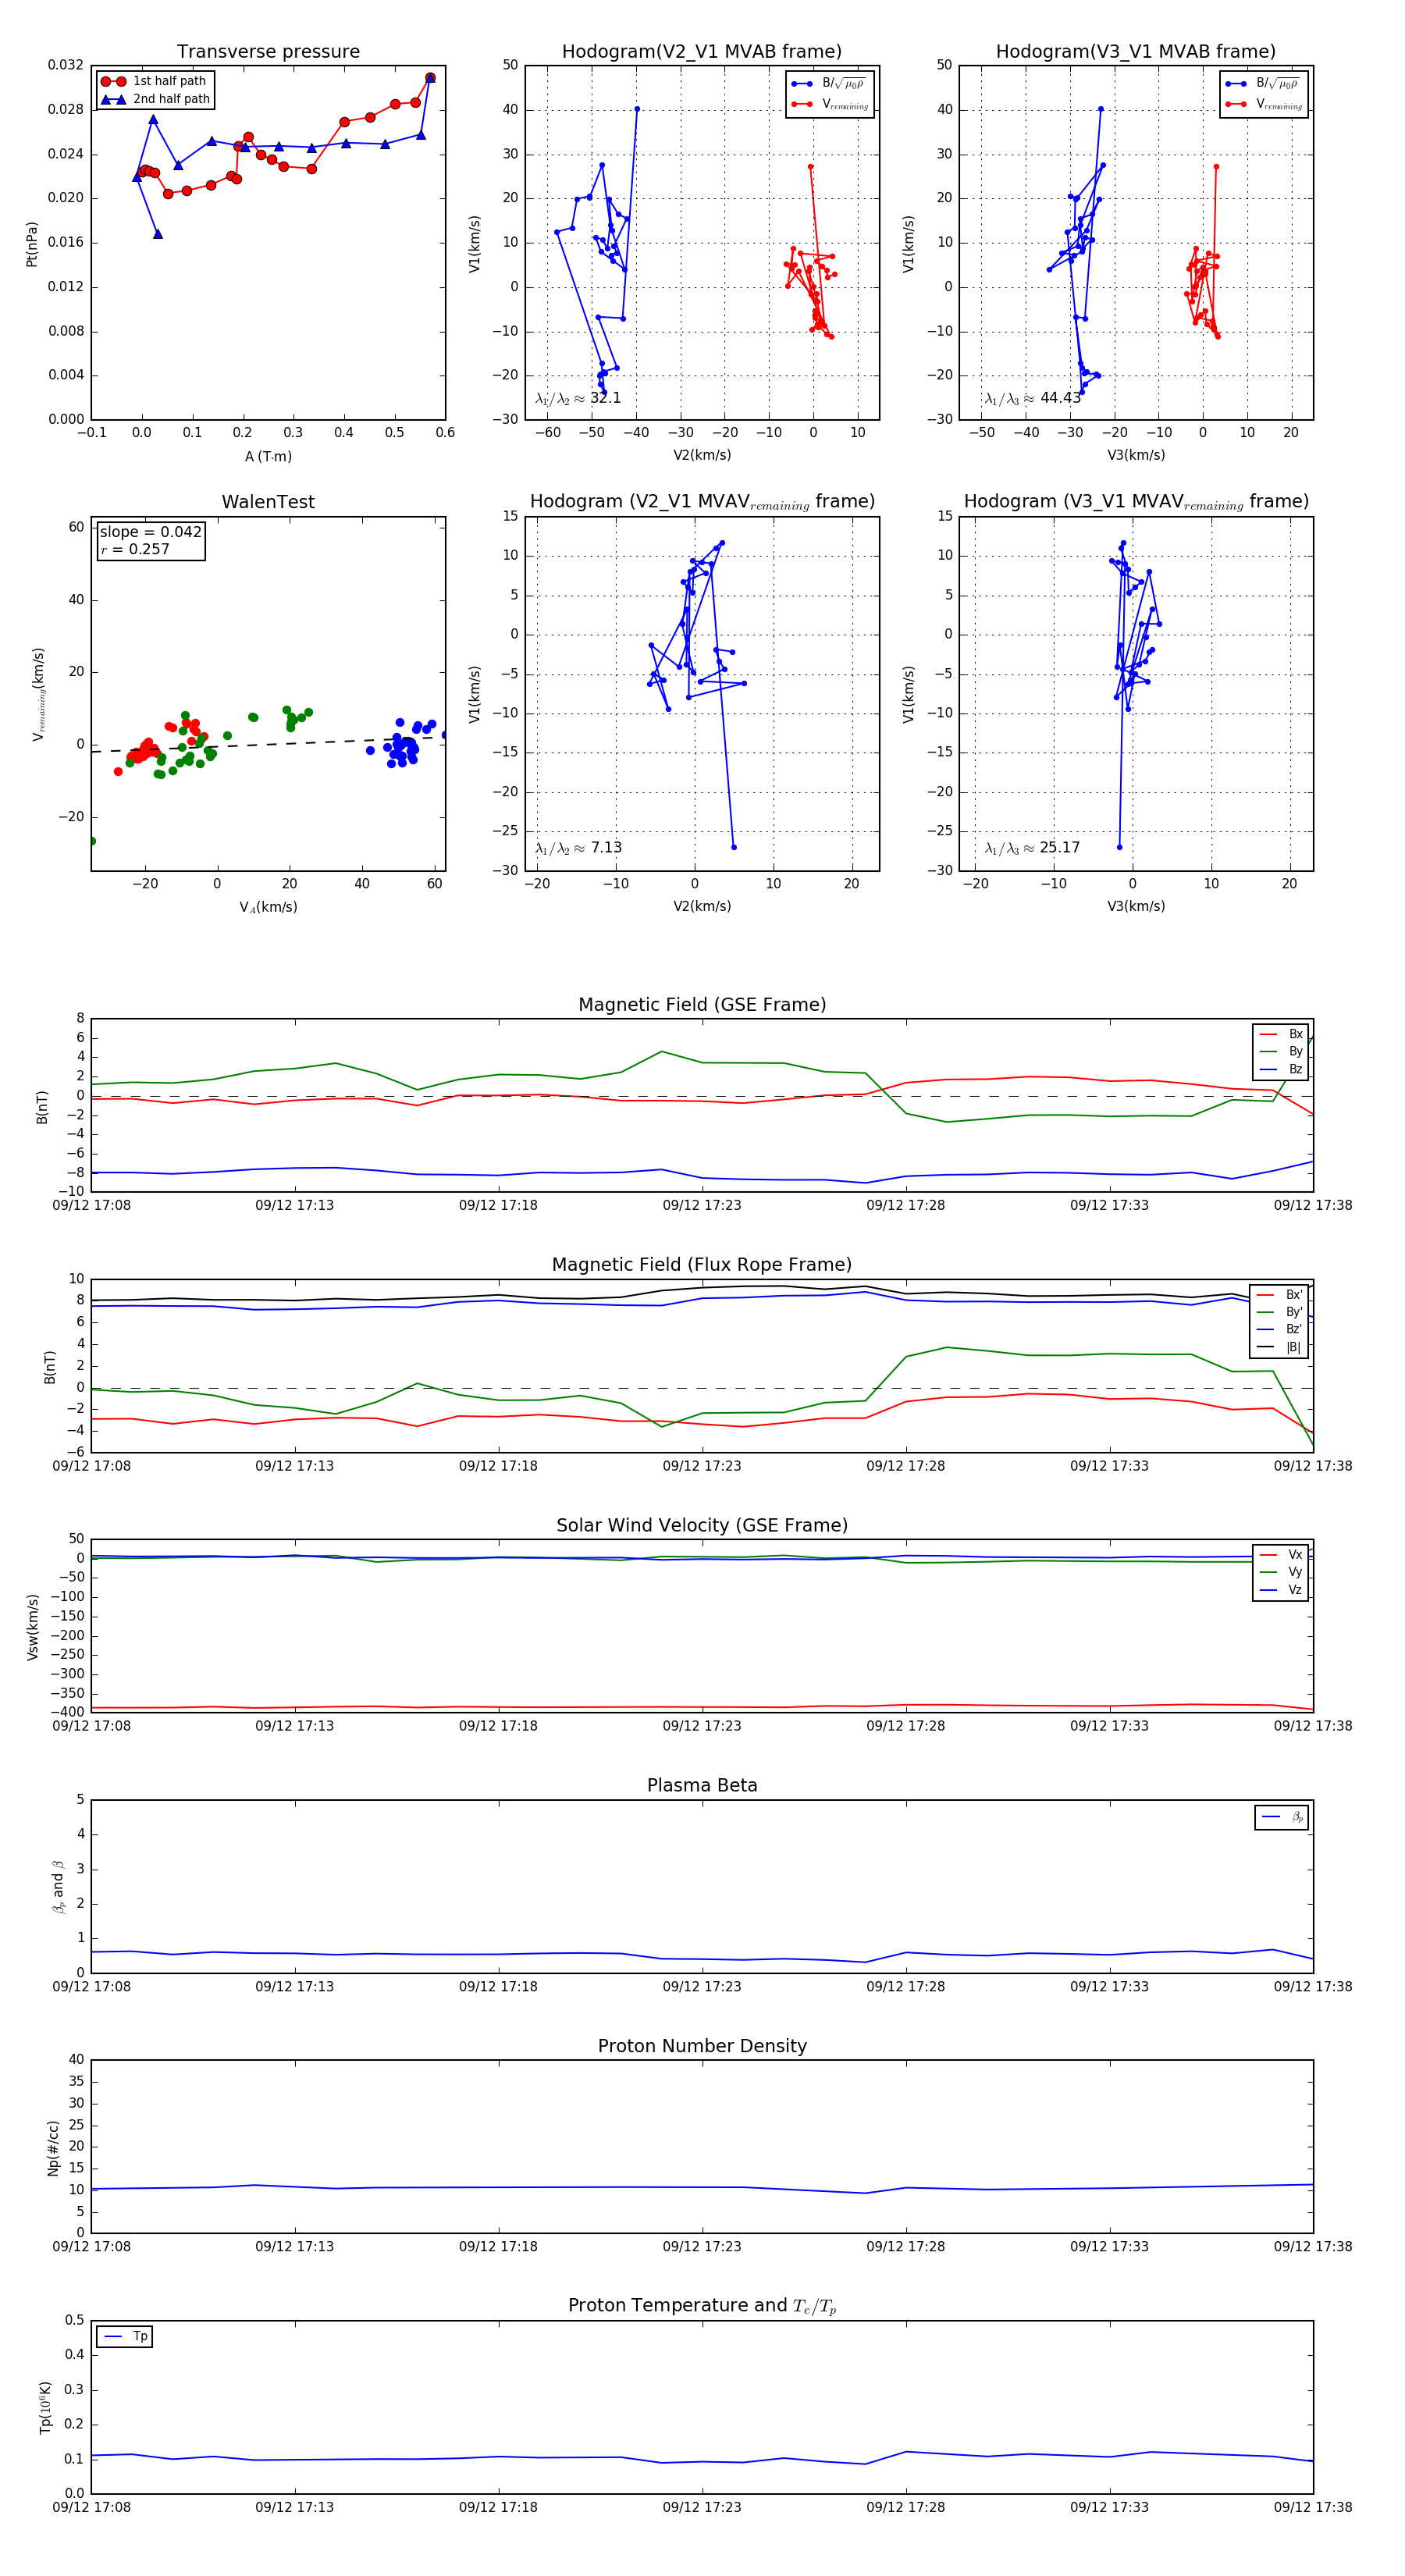Click the 'Proton Number Density' title
Image resolution: width=1405 pixels, height=2576 pixels.
702,2046
